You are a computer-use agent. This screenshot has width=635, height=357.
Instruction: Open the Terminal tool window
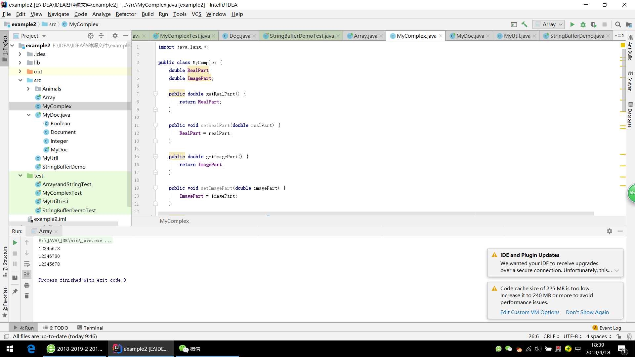pyautogui.click(x=90, y=328)
